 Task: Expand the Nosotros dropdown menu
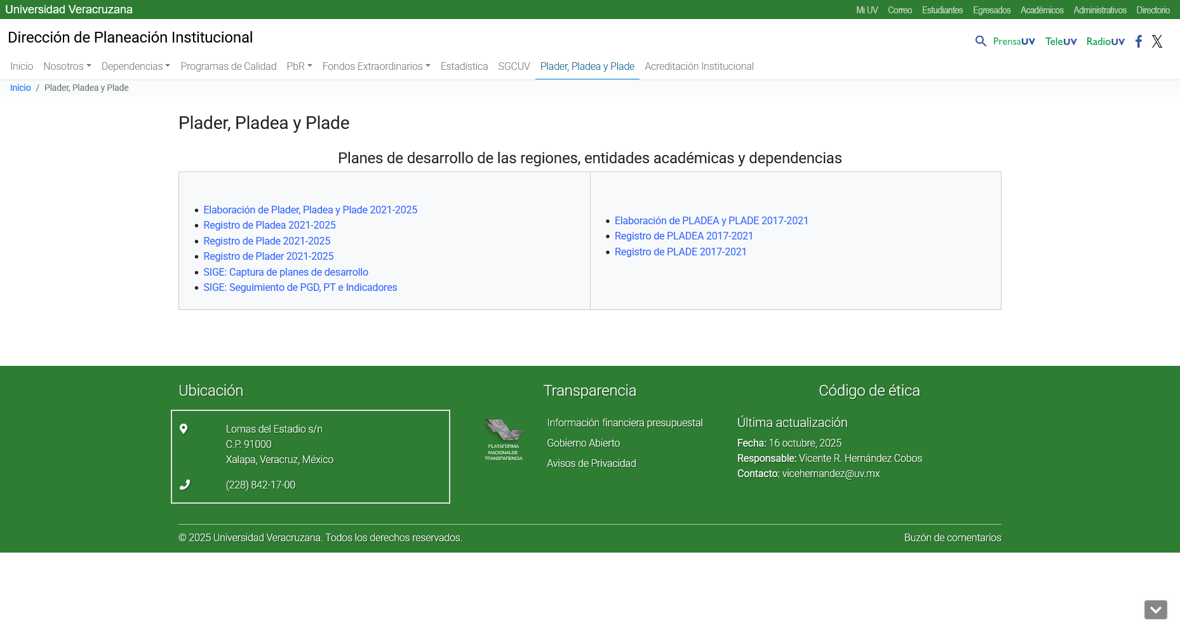(x=67, y=66)
